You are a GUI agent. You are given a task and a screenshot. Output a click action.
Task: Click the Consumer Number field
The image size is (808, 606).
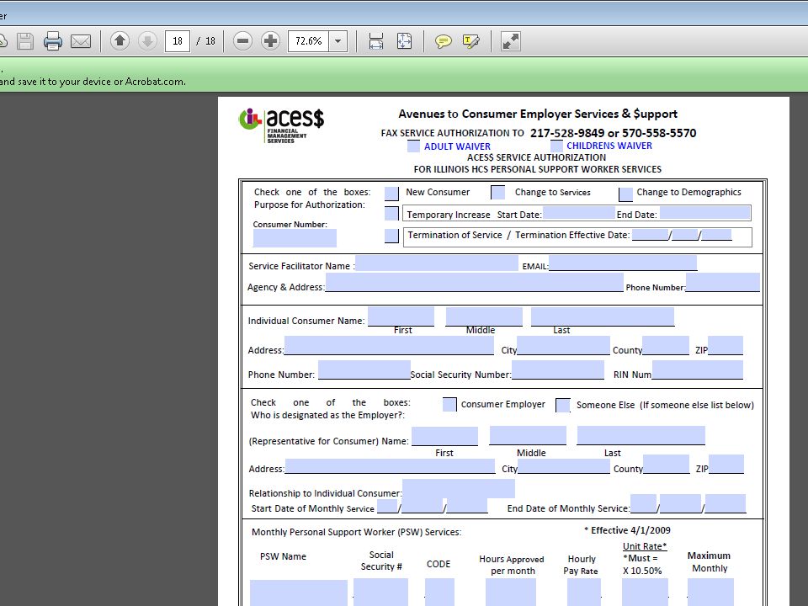click(295, 238)
